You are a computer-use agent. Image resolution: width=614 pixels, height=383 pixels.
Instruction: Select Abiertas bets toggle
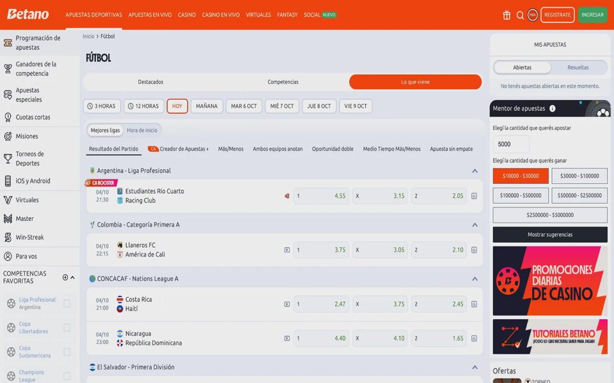522,67
